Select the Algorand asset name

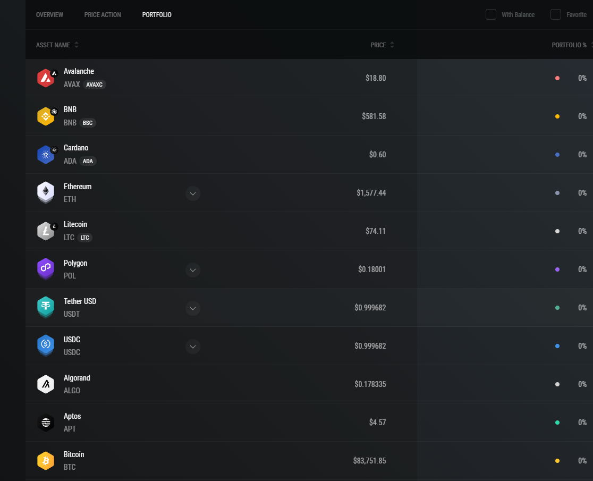pyautogui.click(x=77, y=378)
